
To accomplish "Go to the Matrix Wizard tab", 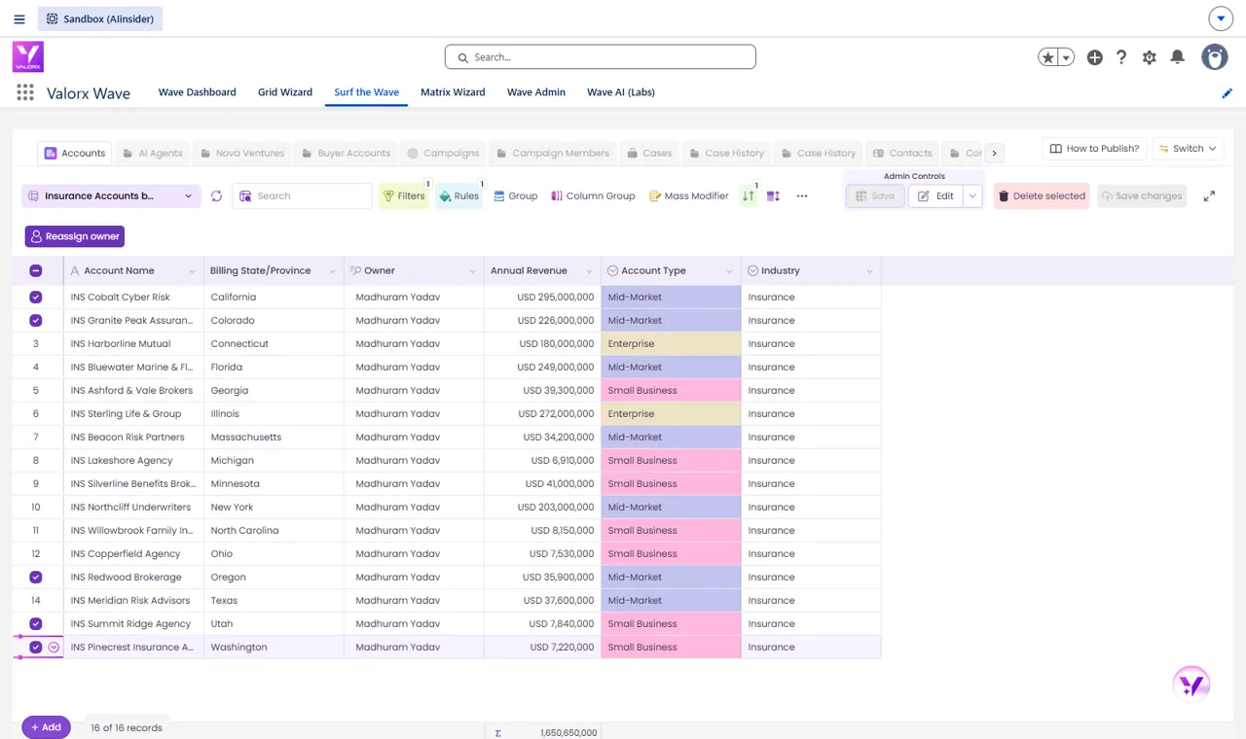I will click(x=453, y=92).
